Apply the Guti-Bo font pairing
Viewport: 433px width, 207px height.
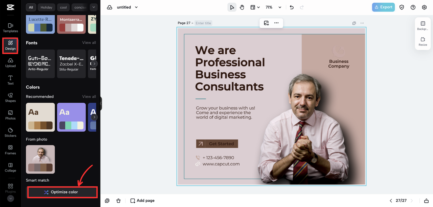[40, 64]
